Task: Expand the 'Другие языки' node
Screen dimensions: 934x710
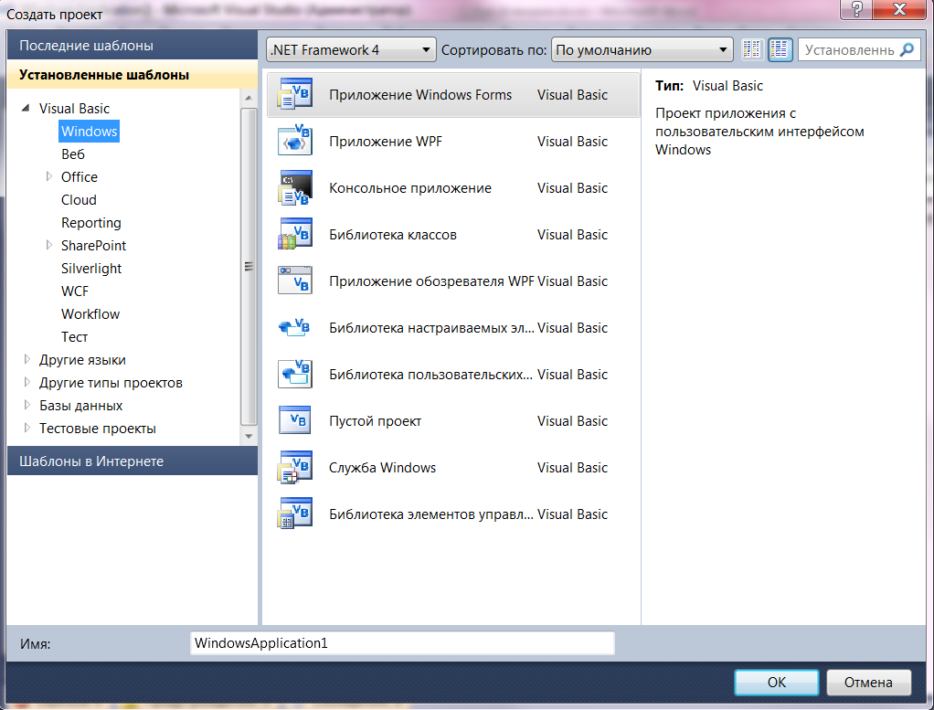Action: 27,359
